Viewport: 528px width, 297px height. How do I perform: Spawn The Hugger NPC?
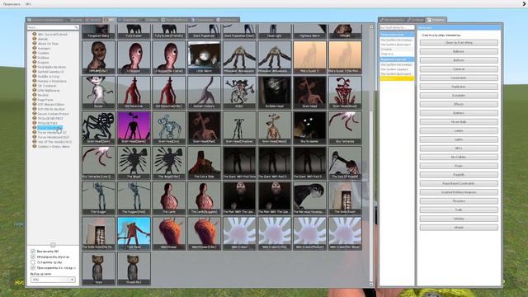[98, 198]
